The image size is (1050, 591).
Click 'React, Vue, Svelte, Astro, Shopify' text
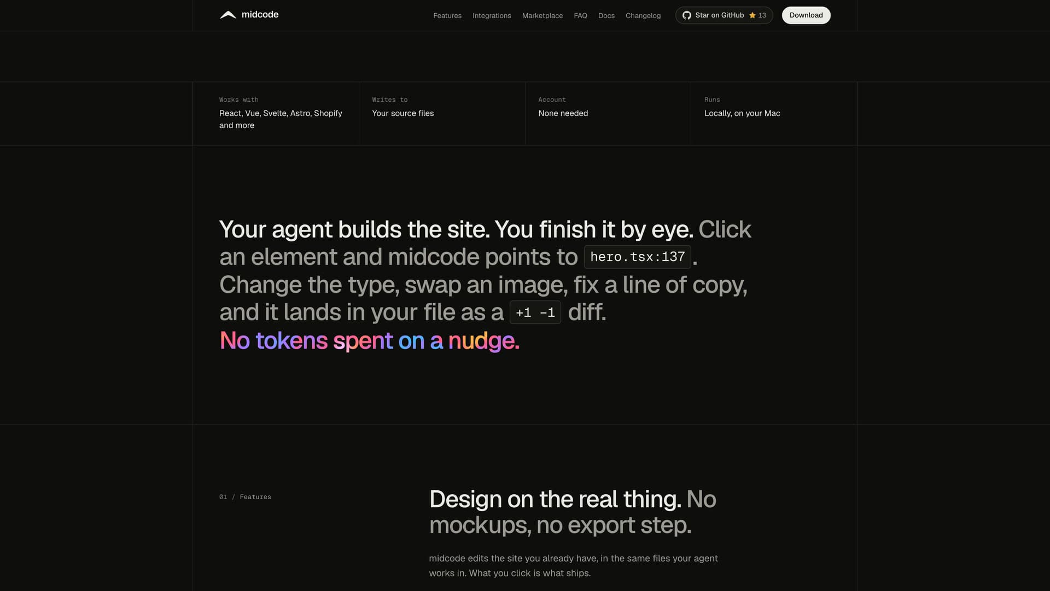[281, 113]
